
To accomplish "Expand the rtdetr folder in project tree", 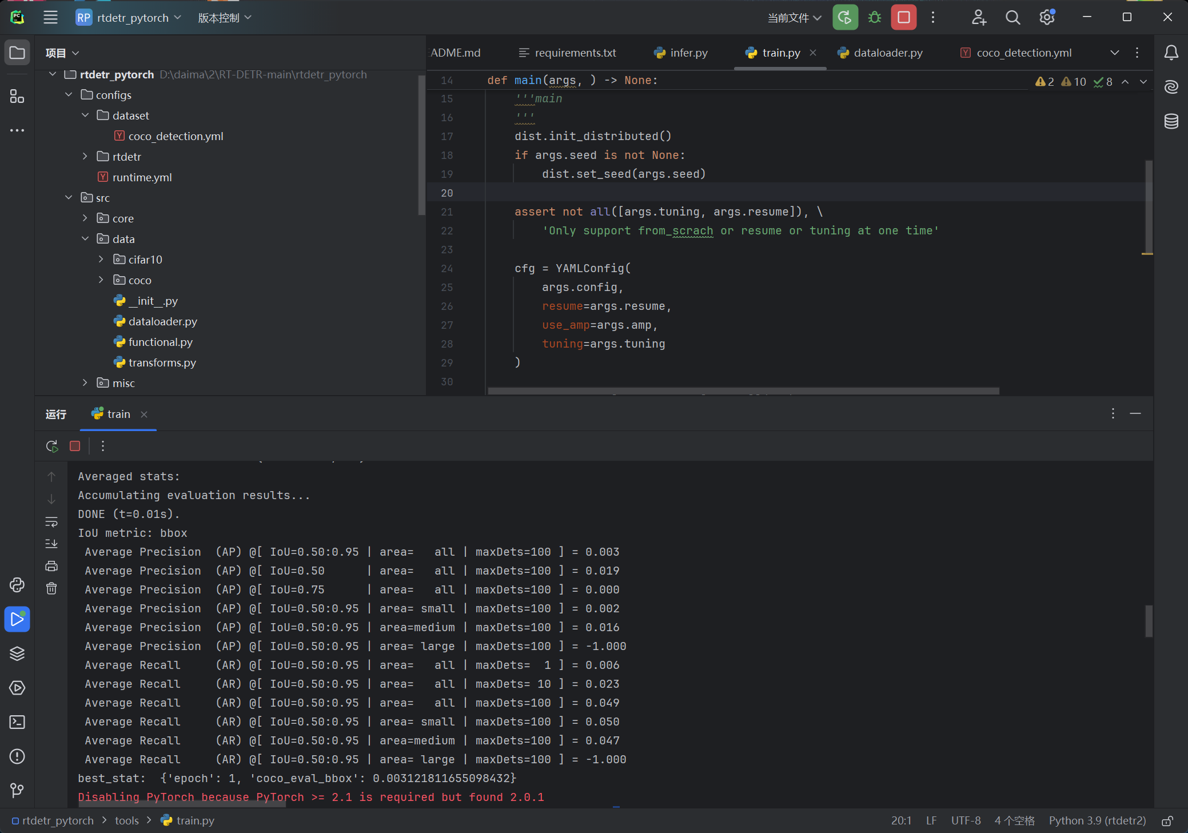I will tap(85, 156).
